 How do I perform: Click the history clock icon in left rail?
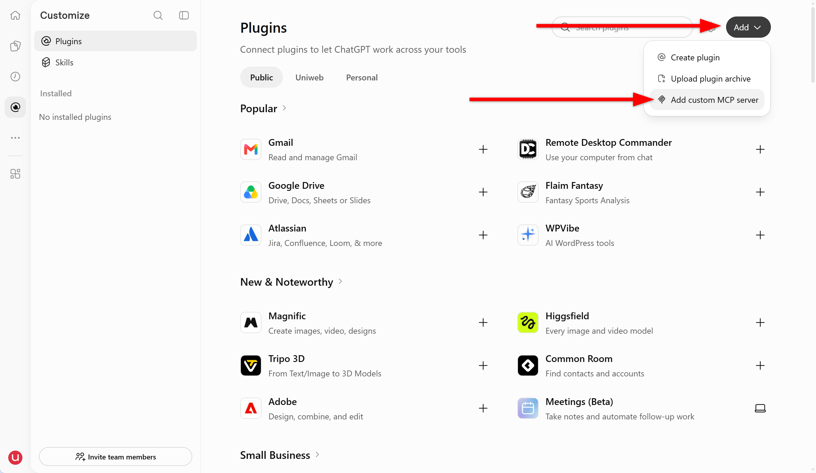(x=15, y=77)
